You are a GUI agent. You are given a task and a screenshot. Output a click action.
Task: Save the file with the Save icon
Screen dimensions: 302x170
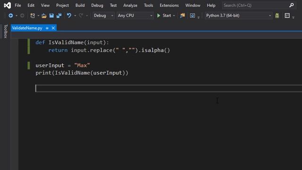[51, 16]
